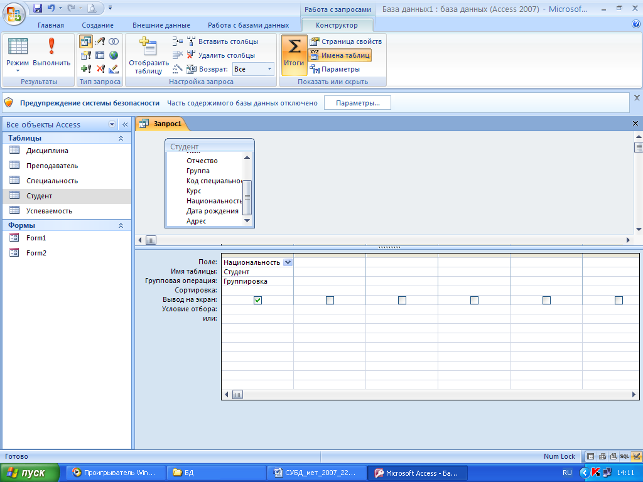Choose the Pass-Through query globe icon
Image resolution: width=643 pixels, height=482 pixels.
pos(114,55)
